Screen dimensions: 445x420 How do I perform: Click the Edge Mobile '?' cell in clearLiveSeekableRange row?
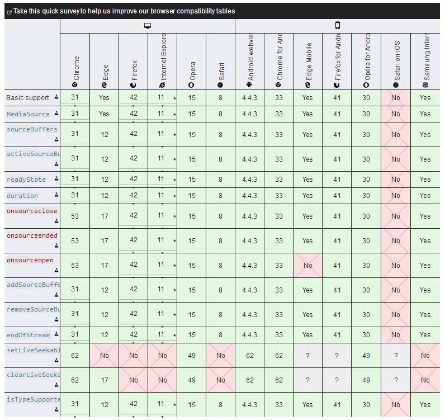(307, 380)
